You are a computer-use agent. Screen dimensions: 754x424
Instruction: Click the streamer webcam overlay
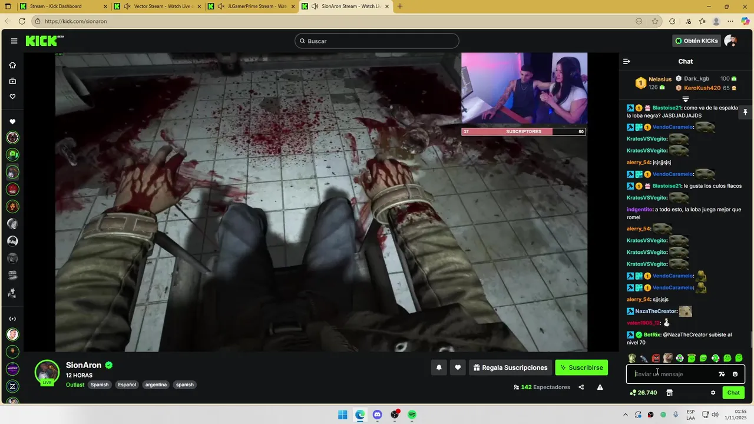524,90
